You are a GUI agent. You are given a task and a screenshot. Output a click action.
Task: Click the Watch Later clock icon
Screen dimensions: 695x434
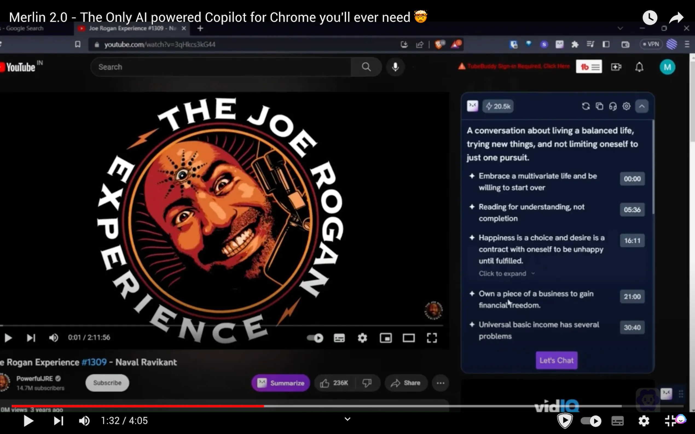coord(650,18)
